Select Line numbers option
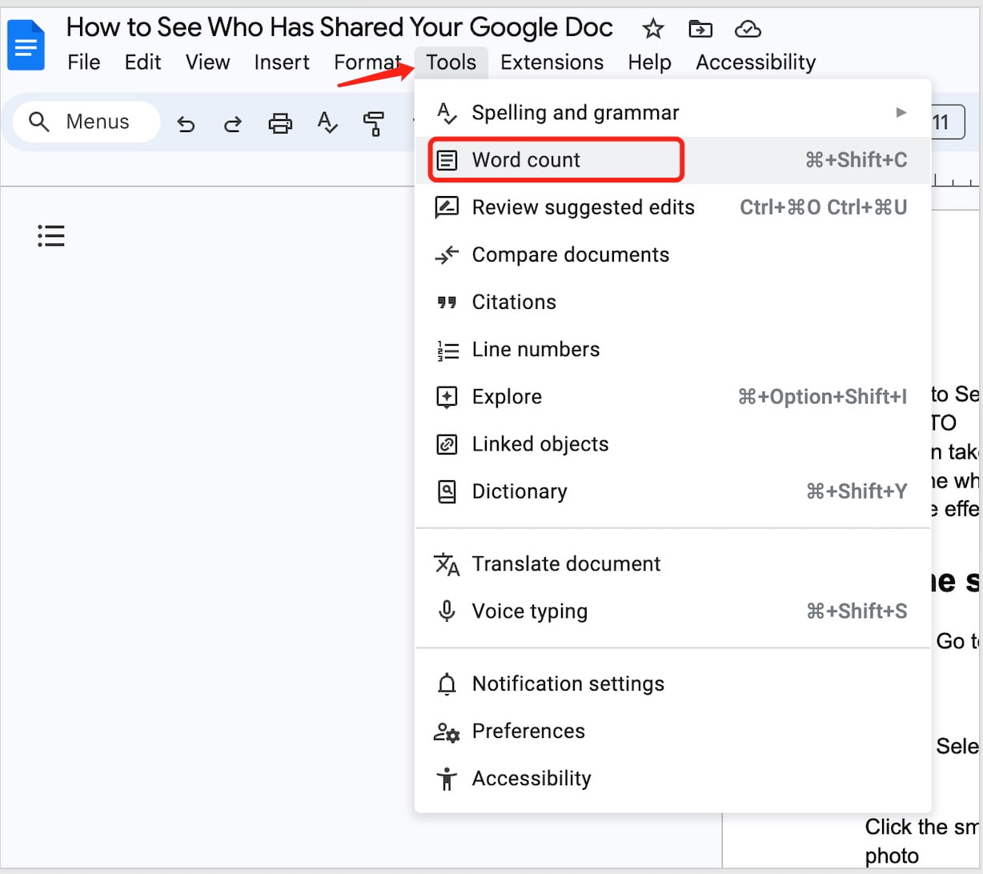The width and height of the screenshot is (983, 874). pyautogui.click(x=673, y=349)
